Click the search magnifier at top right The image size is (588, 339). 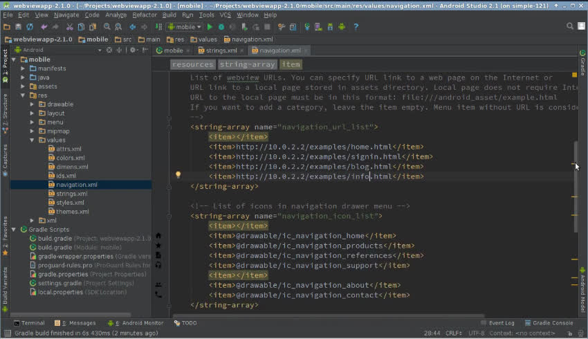tap(569, 26)
